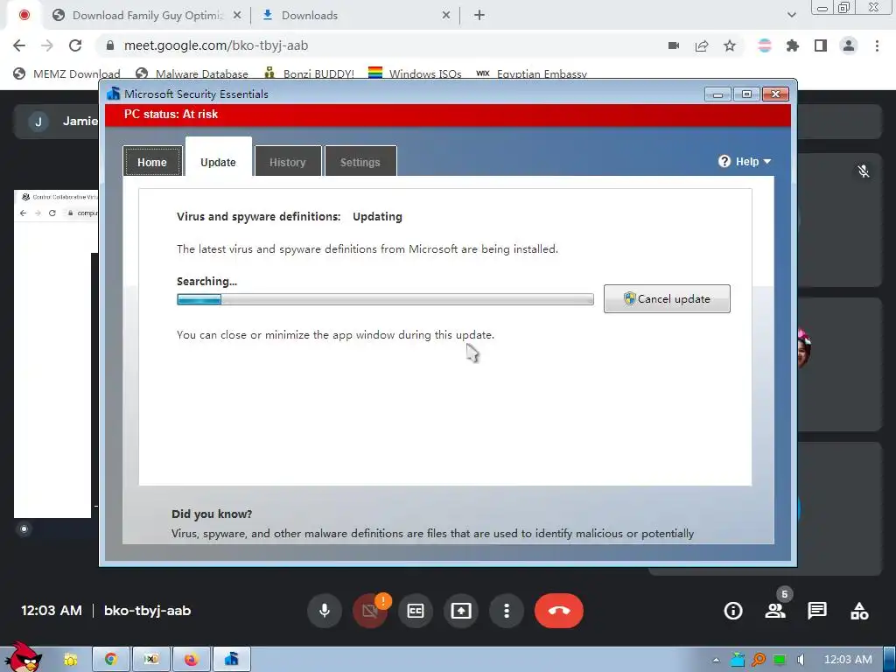Open the meeting details info icon
This screenshot has height=672, width=896.
pyautogui.click(x=733, y=611)
